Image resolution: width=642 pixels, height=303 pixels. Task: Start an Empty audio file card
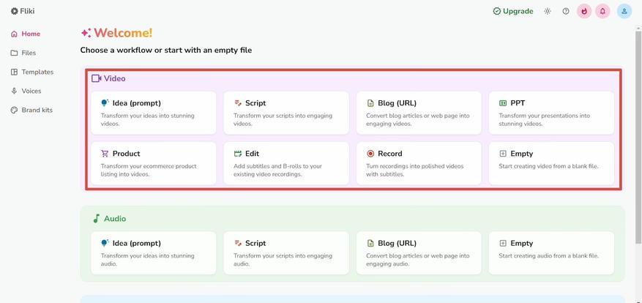point(551,253)
